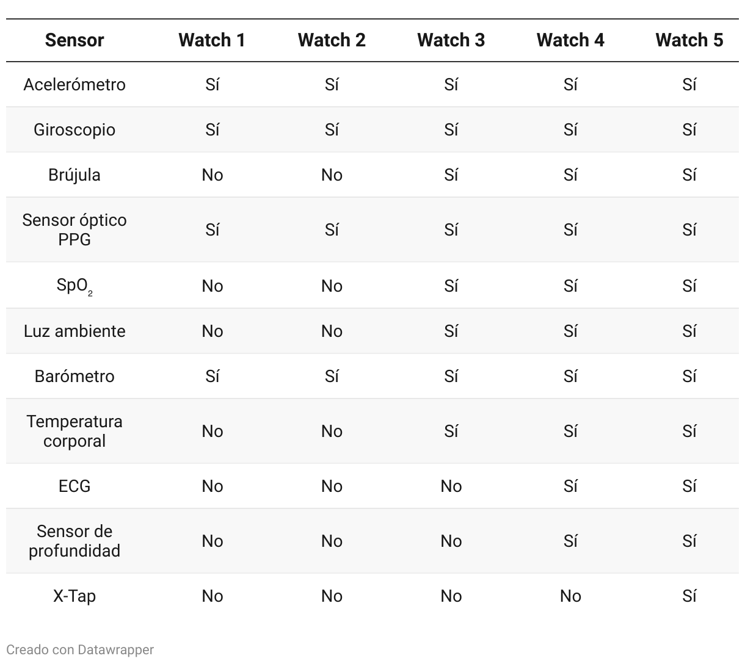Click the Brújula row label

coord(74,175)
